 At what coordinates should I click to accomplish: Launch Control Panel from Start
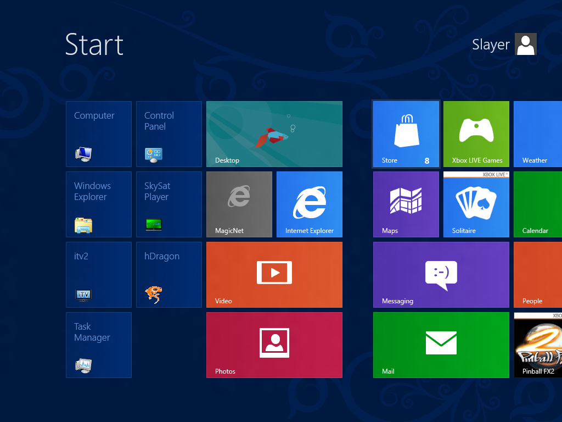(169, 134)
